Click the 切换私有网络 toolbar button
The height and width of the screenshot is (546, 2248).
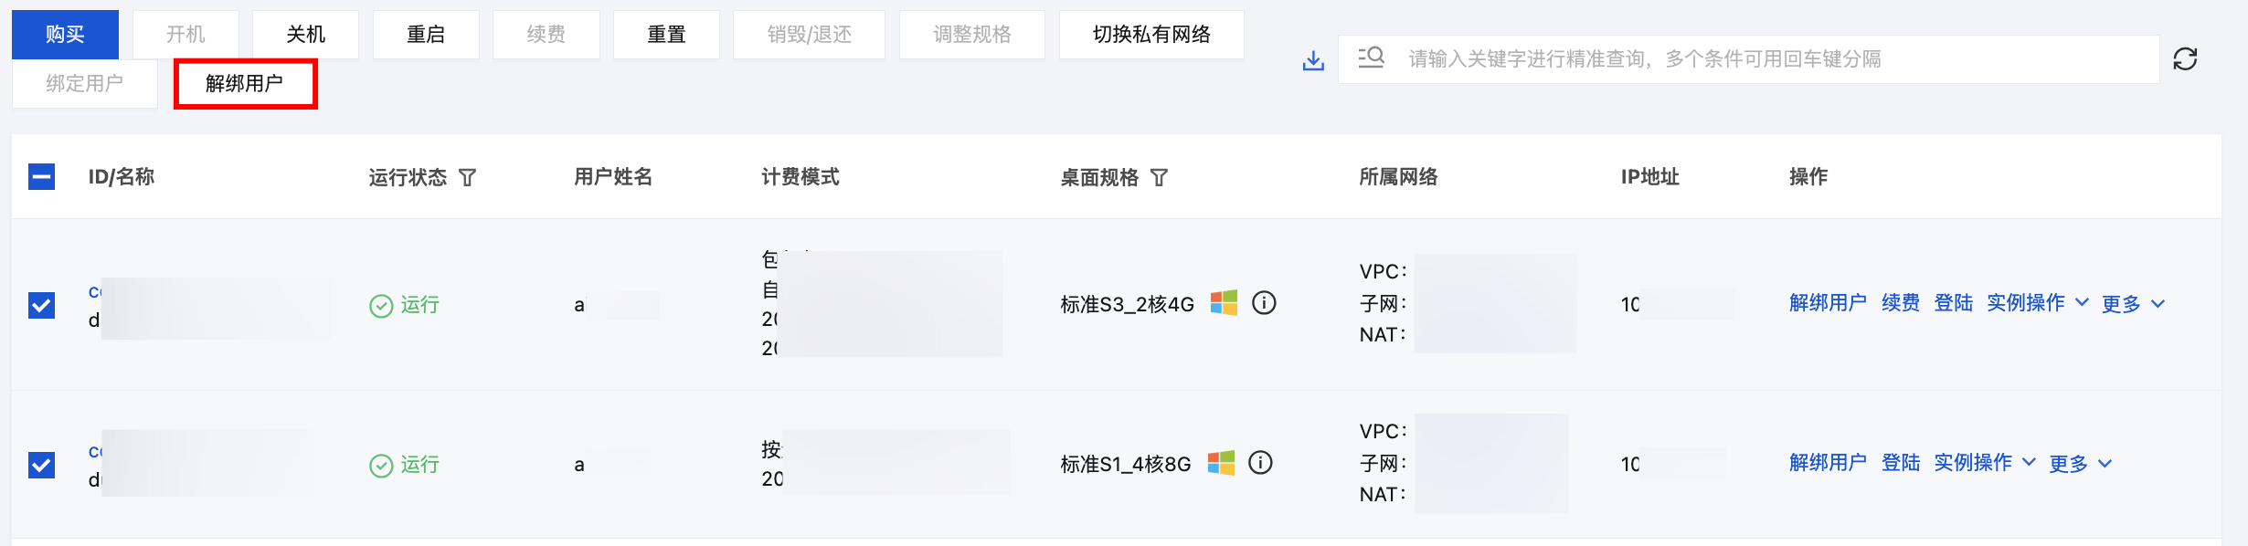point(1151,35)
